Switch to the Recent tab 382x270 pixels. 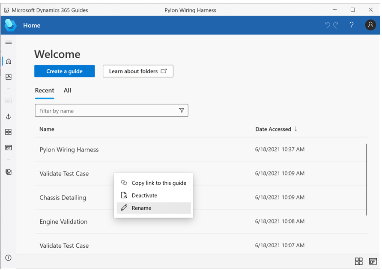tap(45, 91)
